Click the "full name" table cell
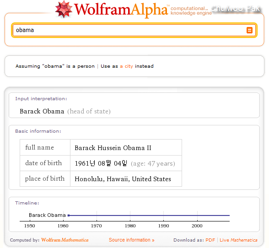The height and width of the screenshot is (248, 269). pos(45,147)
